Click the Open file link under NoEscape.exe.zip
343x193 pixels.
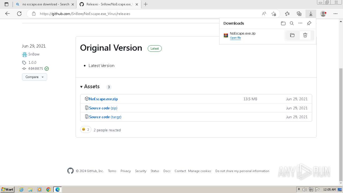point(235,38)
